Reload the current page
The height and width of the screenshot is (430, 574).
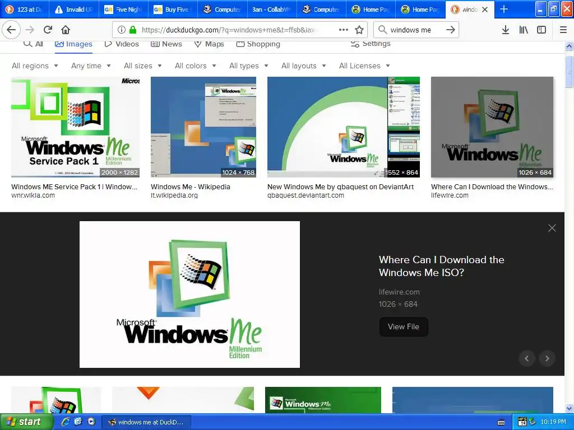click(48, 30)
